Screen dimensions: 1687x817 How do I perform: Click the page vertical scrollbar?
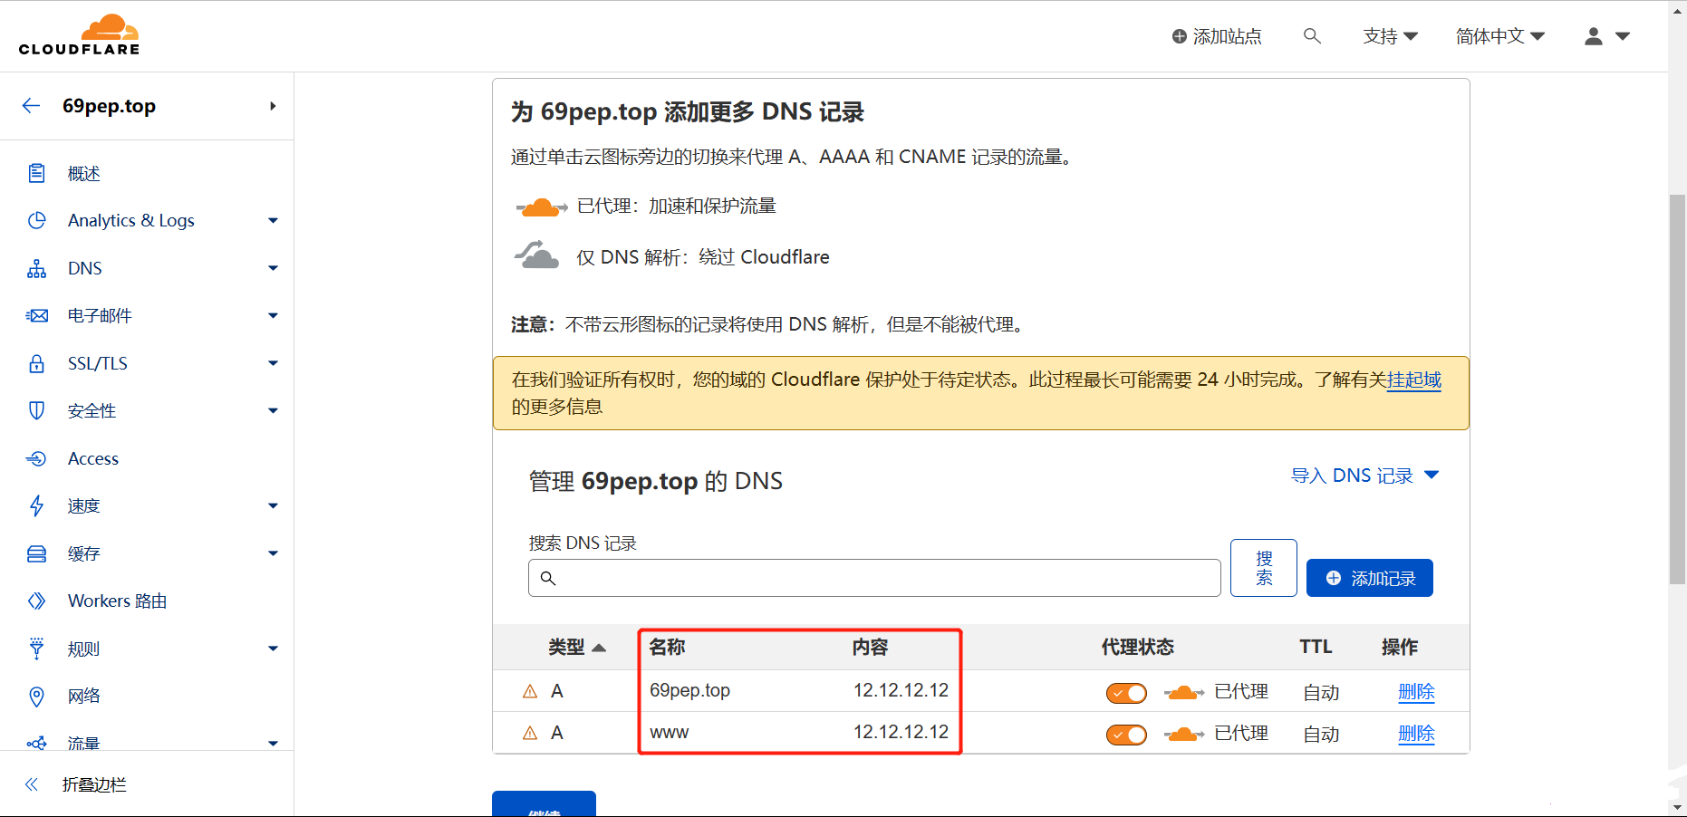[x=1677, y=389]
